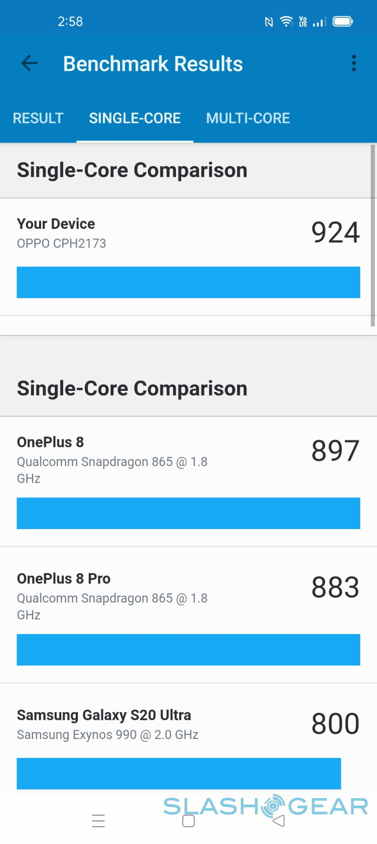The image size is (377, 844).
Task: Tap the cellular signal strength icon
Action: pyautogui.click(x=319, y=22)
